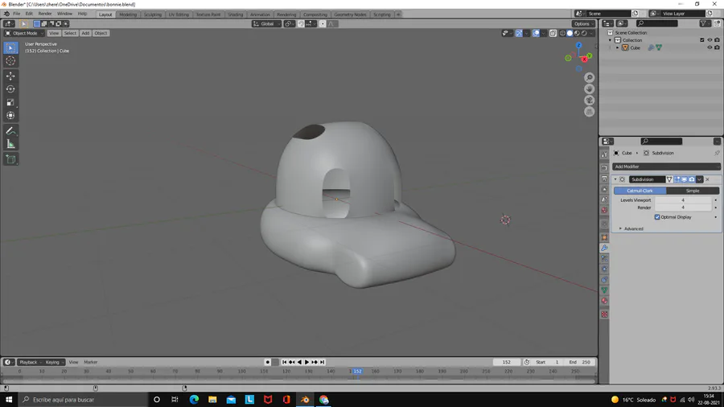Open the File menu
Viewport: 724px width, 407px height.
(17, 14)
